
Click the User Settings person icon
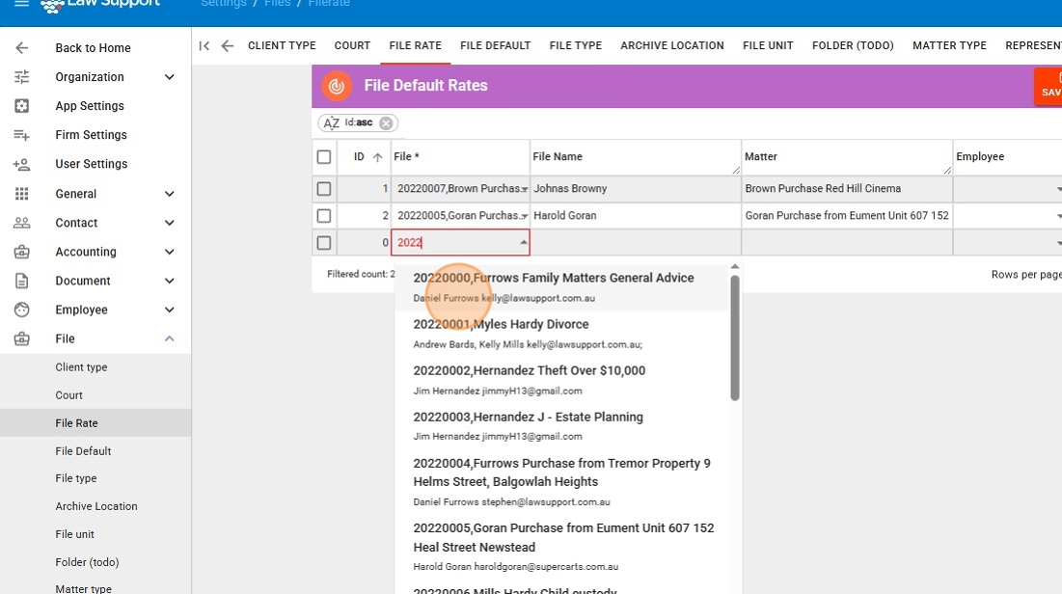click(21, 164)
